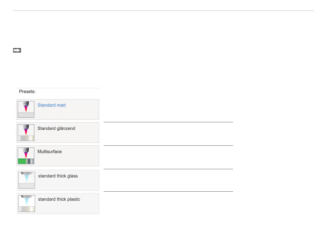Click the green block in Multisurface icon
The width and height of the screenshot is (333, 233).
click(22, 161)
